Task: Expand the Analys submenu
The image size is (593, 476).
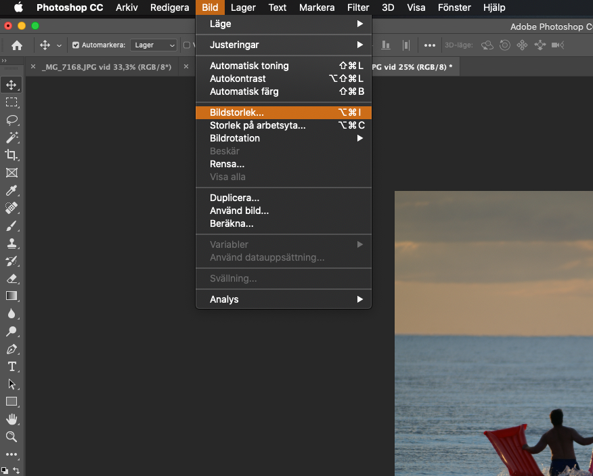Action: pos(283,299)
